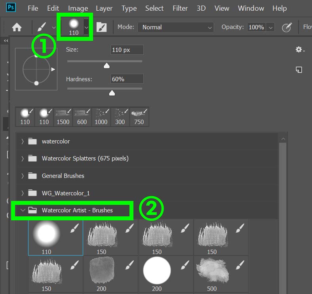Click the WG_Watercolor_1 folder name

pos(66,193)
